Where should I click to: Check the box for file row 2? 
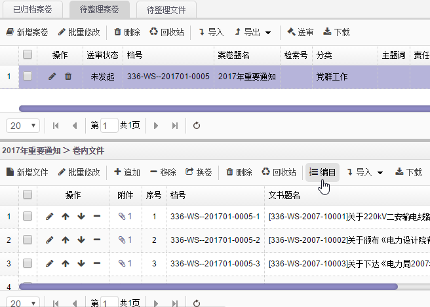coord(28,240)
